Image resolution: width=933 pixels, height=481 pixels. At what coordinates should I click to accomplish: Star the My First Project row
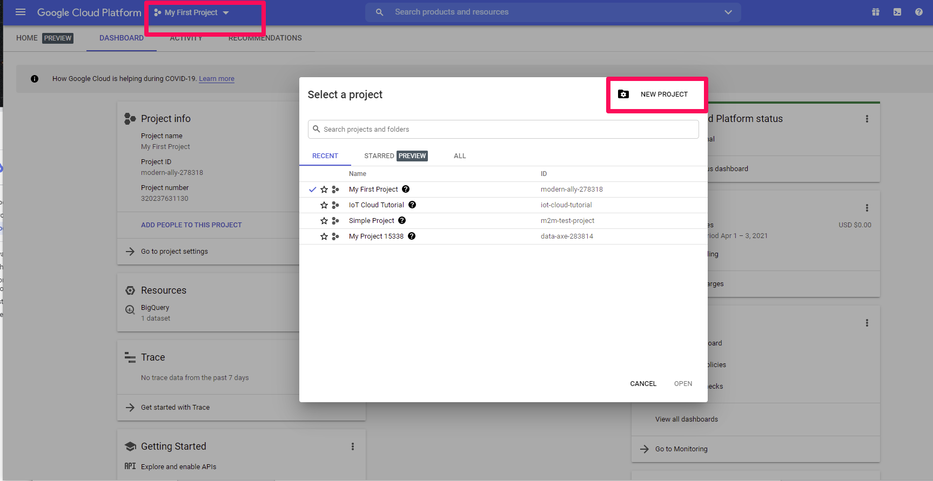(324, 189)
